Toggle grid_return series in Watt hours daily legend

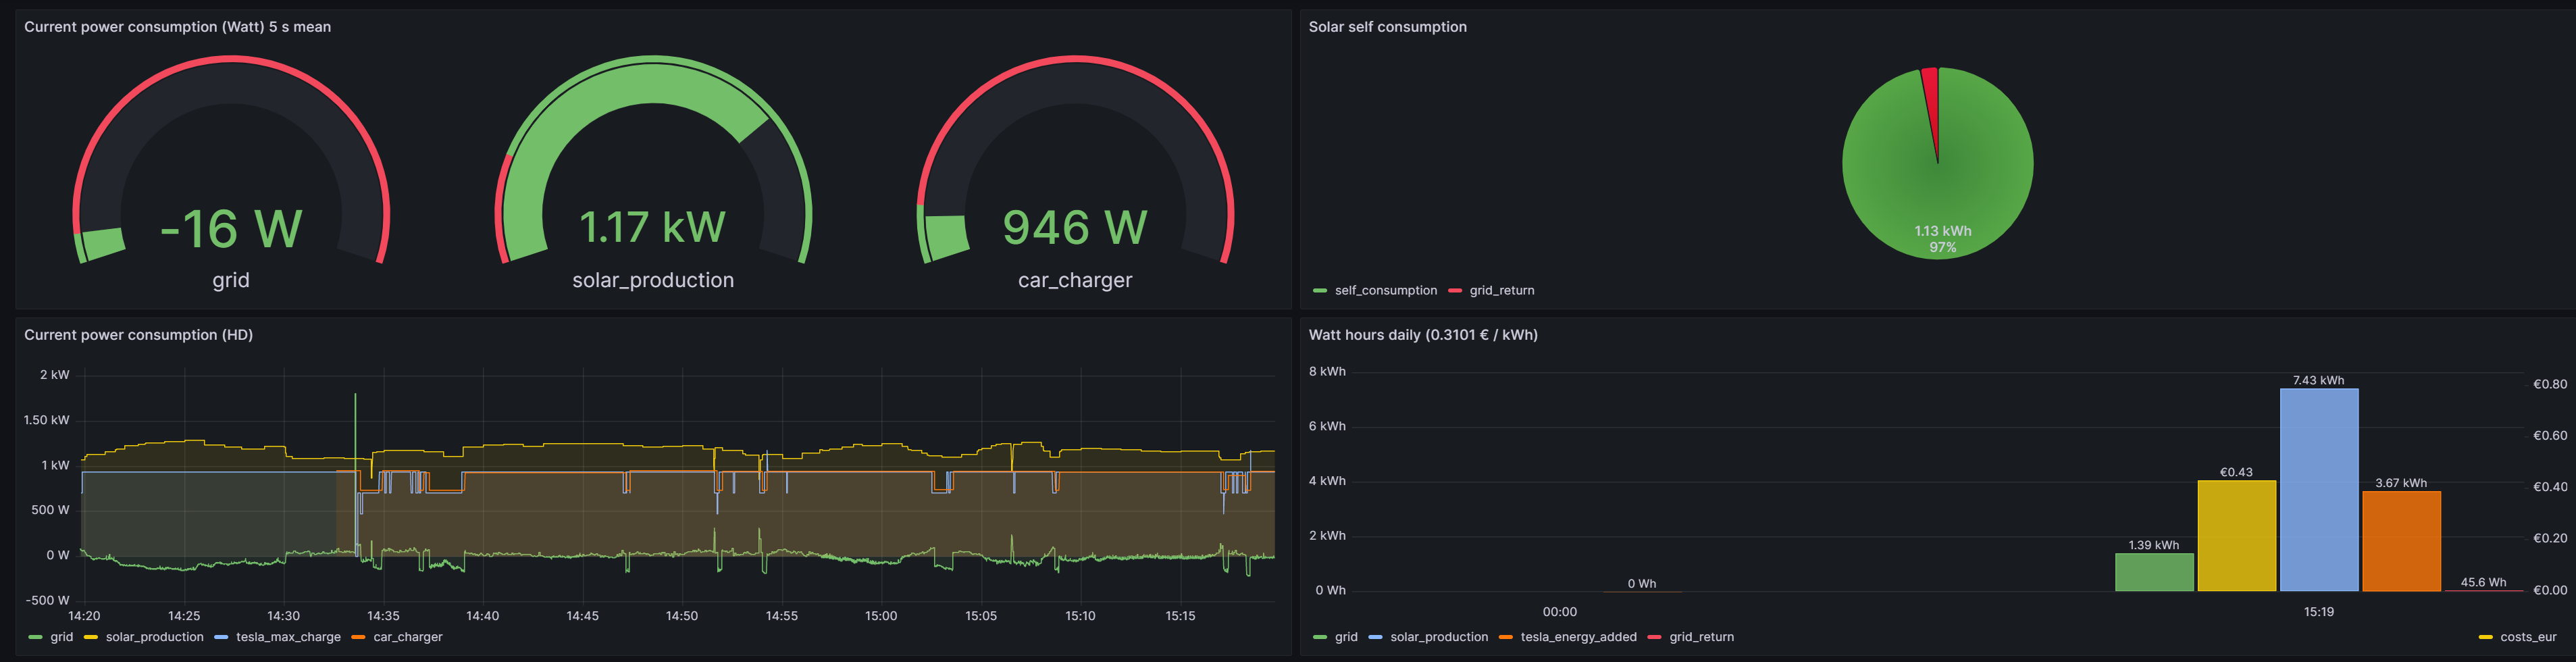pyautogui.click(x=1701, y=637)
